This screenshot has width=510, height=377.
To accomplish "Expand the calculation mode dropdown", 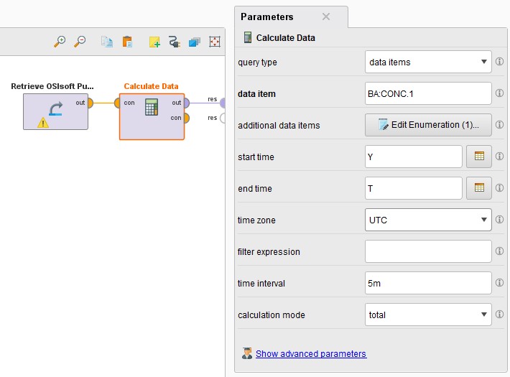I will (428, 315).
